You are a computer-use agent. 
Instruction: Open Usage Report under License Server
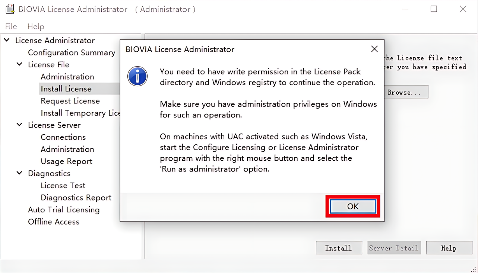67,161
